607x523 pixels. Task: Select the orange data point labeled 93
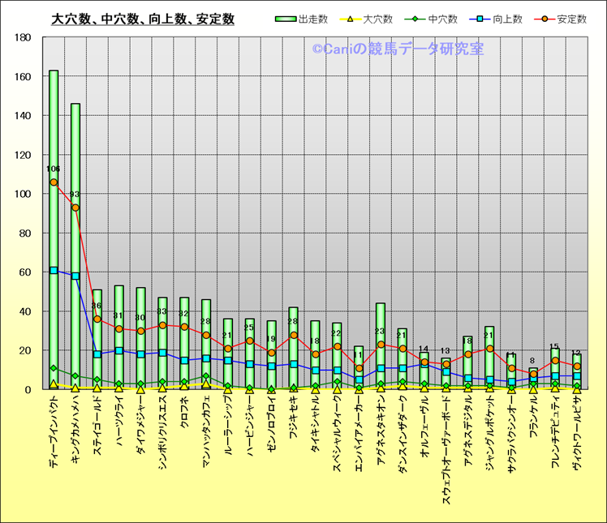[75, 208]
